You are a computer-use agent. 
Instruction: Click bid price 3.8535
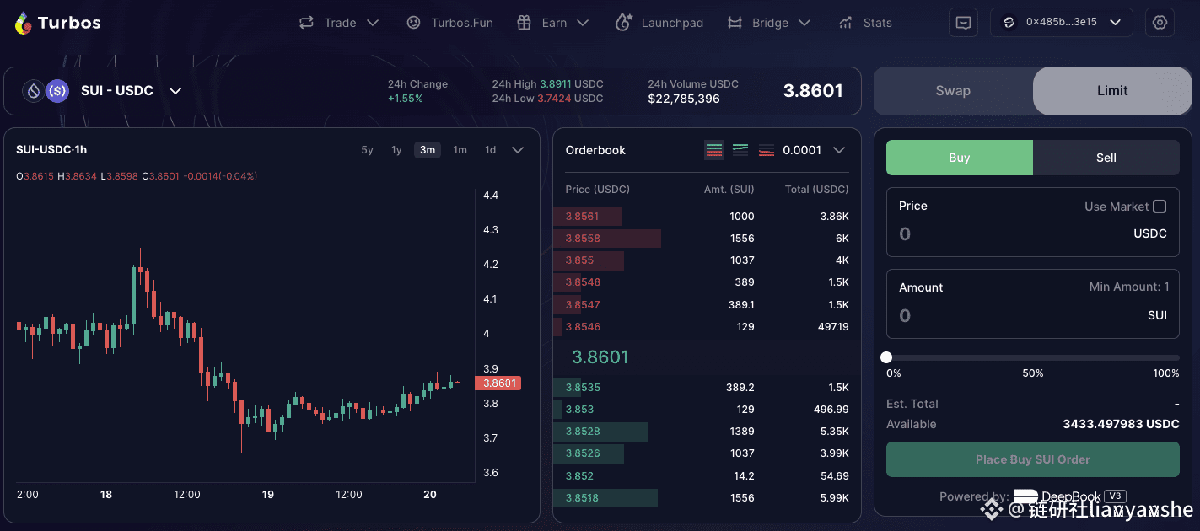pyautogui.click(x=583, y=388)
